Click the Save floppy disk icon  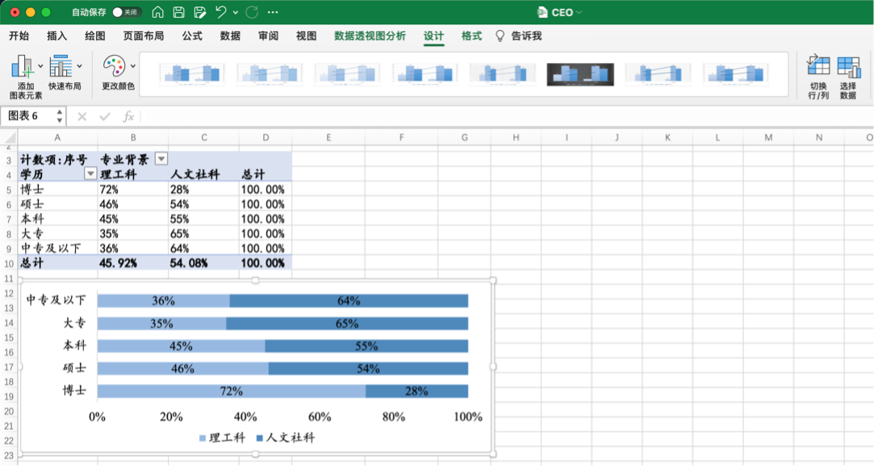(x=178, y=12)
